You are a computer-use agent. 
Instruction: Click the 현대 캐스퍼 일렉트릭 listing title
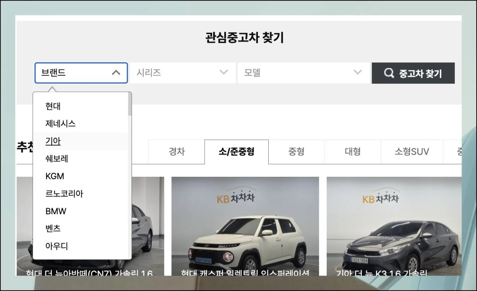click(x=245, y=273)
